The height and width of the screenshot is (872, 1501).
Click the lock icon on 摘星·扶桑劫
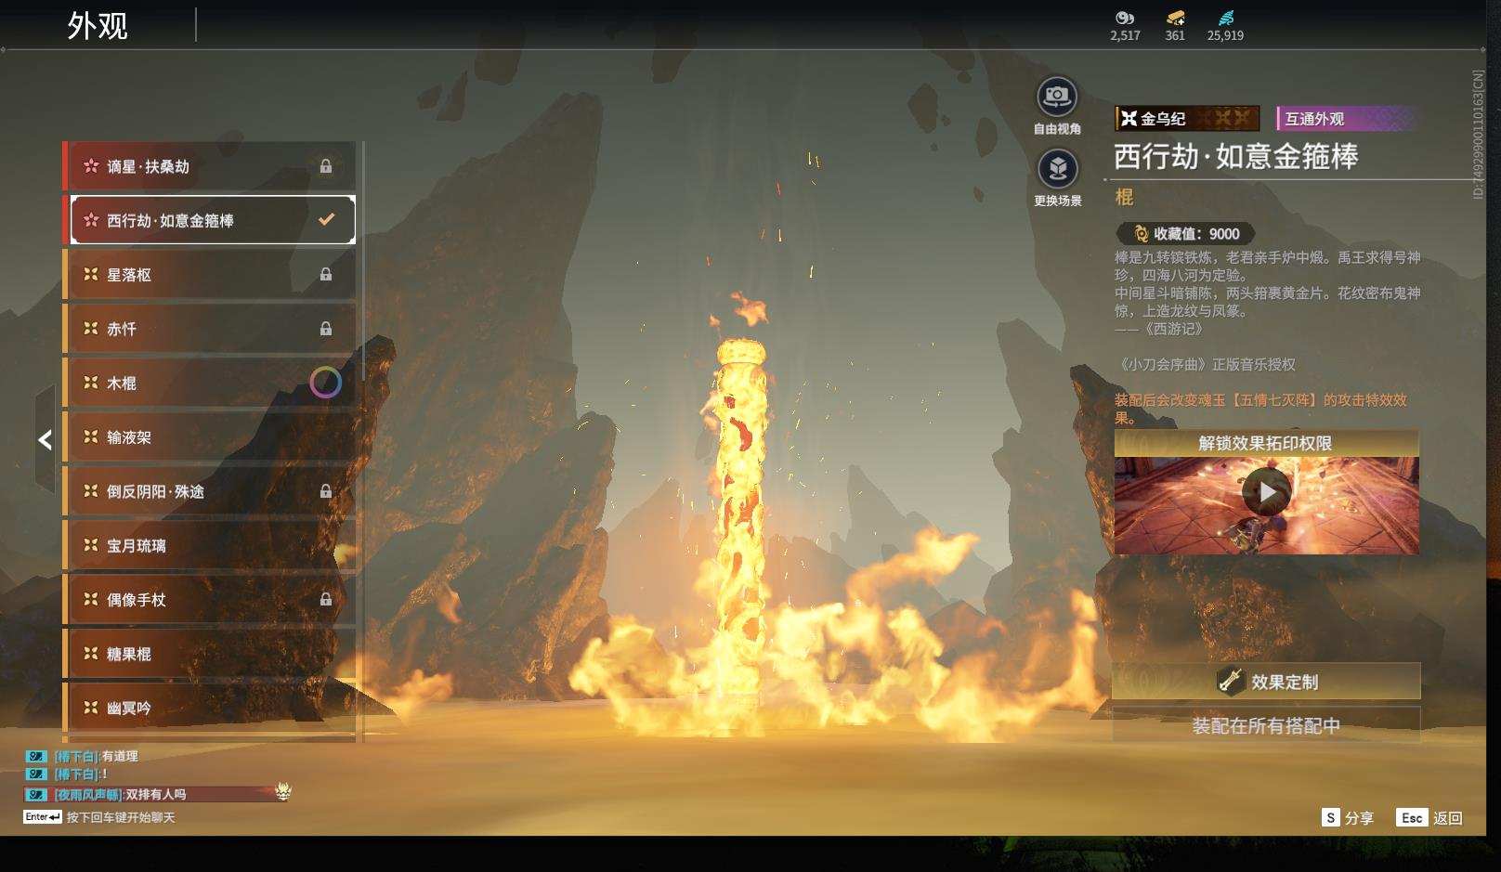[x=326, y=166]
